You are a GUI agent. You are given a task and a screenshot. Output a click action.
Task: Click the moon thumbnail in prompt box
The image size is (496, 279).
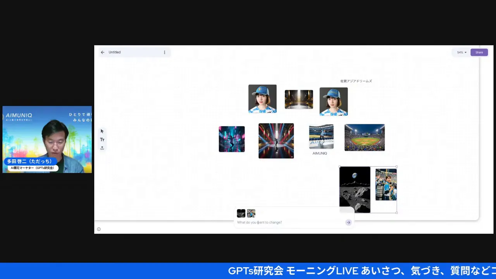[241, 214]
